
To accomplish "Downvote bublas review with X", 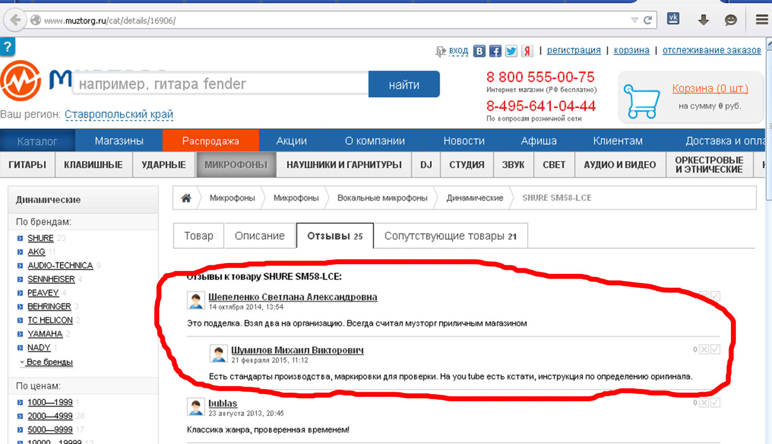I will 704,402.
